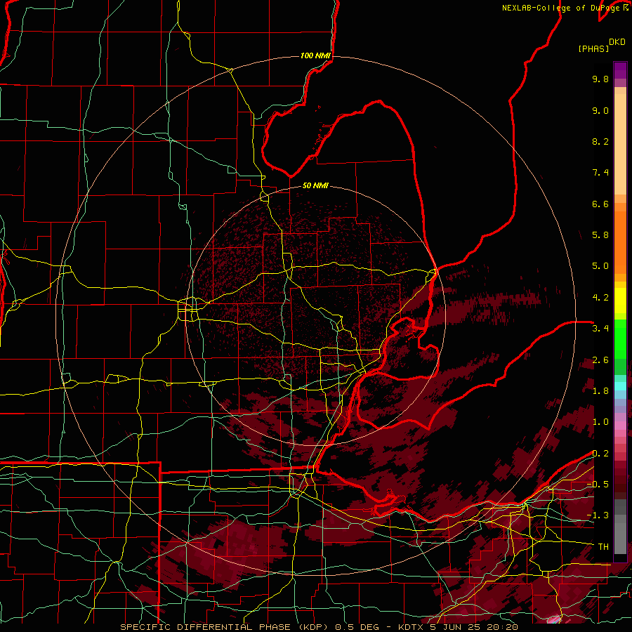The image size is (632, 632).
Task: Click the 9.0 value on color scale
Action: 600,110
